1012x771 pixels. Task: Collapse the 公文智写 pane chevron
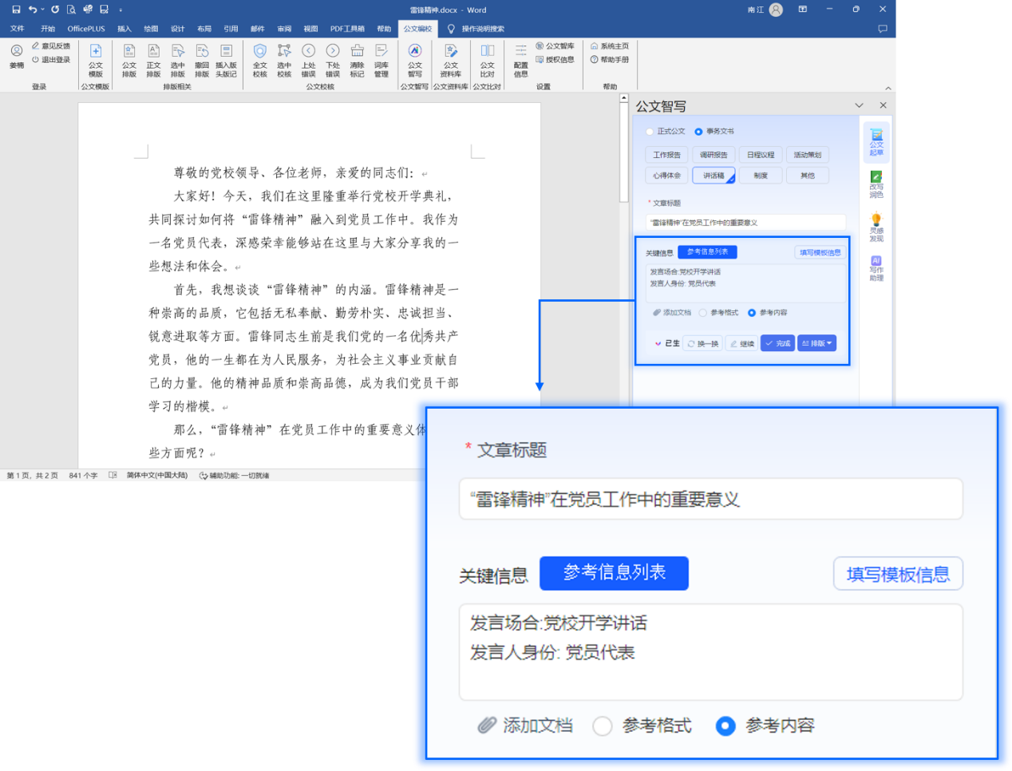[859, 105]
